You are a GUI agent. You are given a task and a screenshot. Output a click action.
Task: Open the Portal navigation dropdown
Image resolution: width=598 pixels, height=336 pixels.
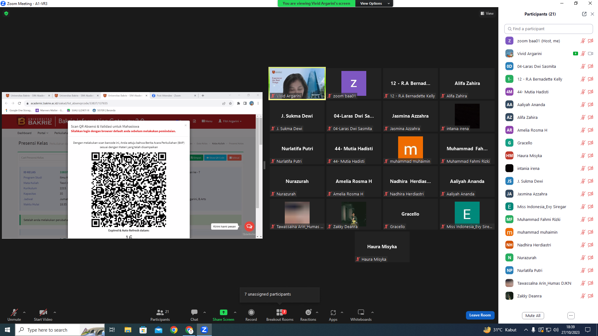tap(43, 133)
